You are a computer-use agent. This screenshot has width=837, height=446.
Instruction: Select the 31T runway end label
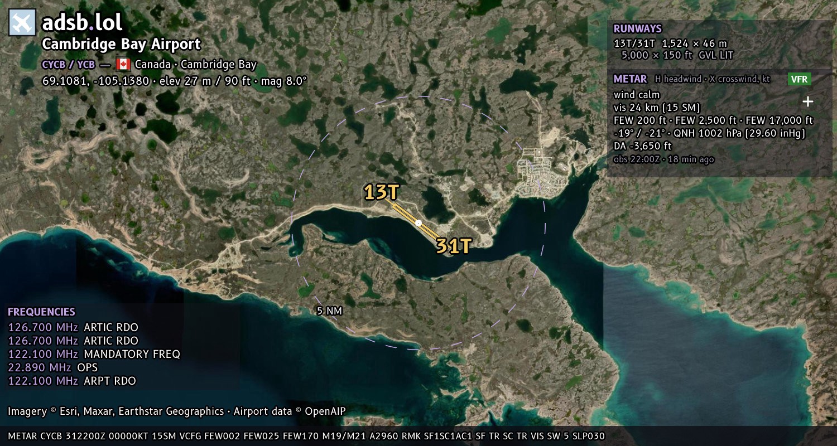click(x=454, y=246)
